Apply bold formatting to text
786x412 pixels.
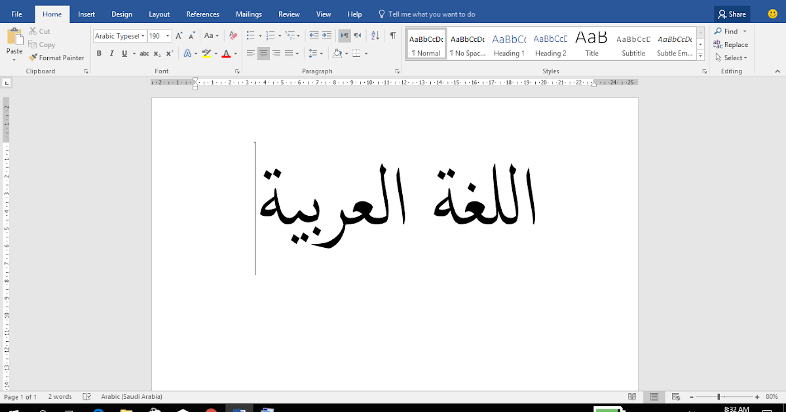point(100,53)
